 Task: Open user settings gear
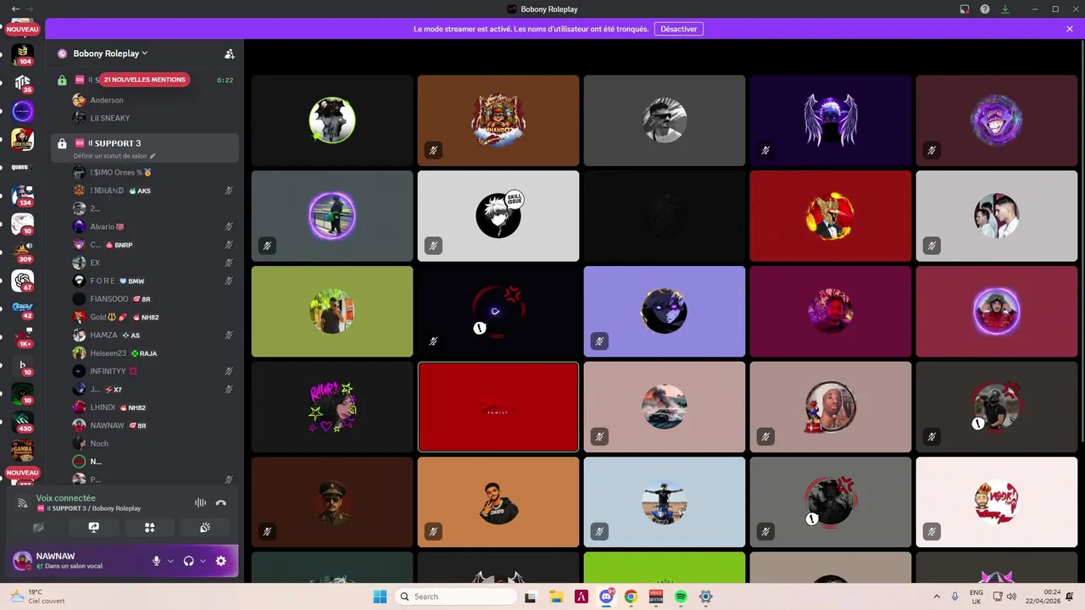pyautogui.click(x=221, y=561)
